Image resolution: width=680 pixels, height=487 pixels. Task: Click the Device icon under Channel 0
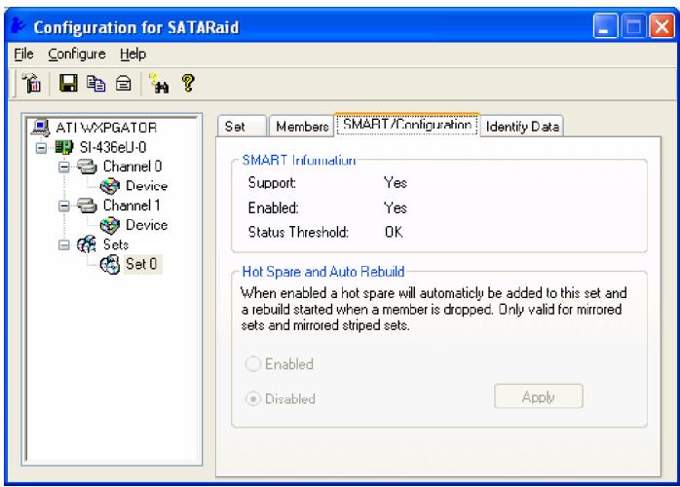110,186
